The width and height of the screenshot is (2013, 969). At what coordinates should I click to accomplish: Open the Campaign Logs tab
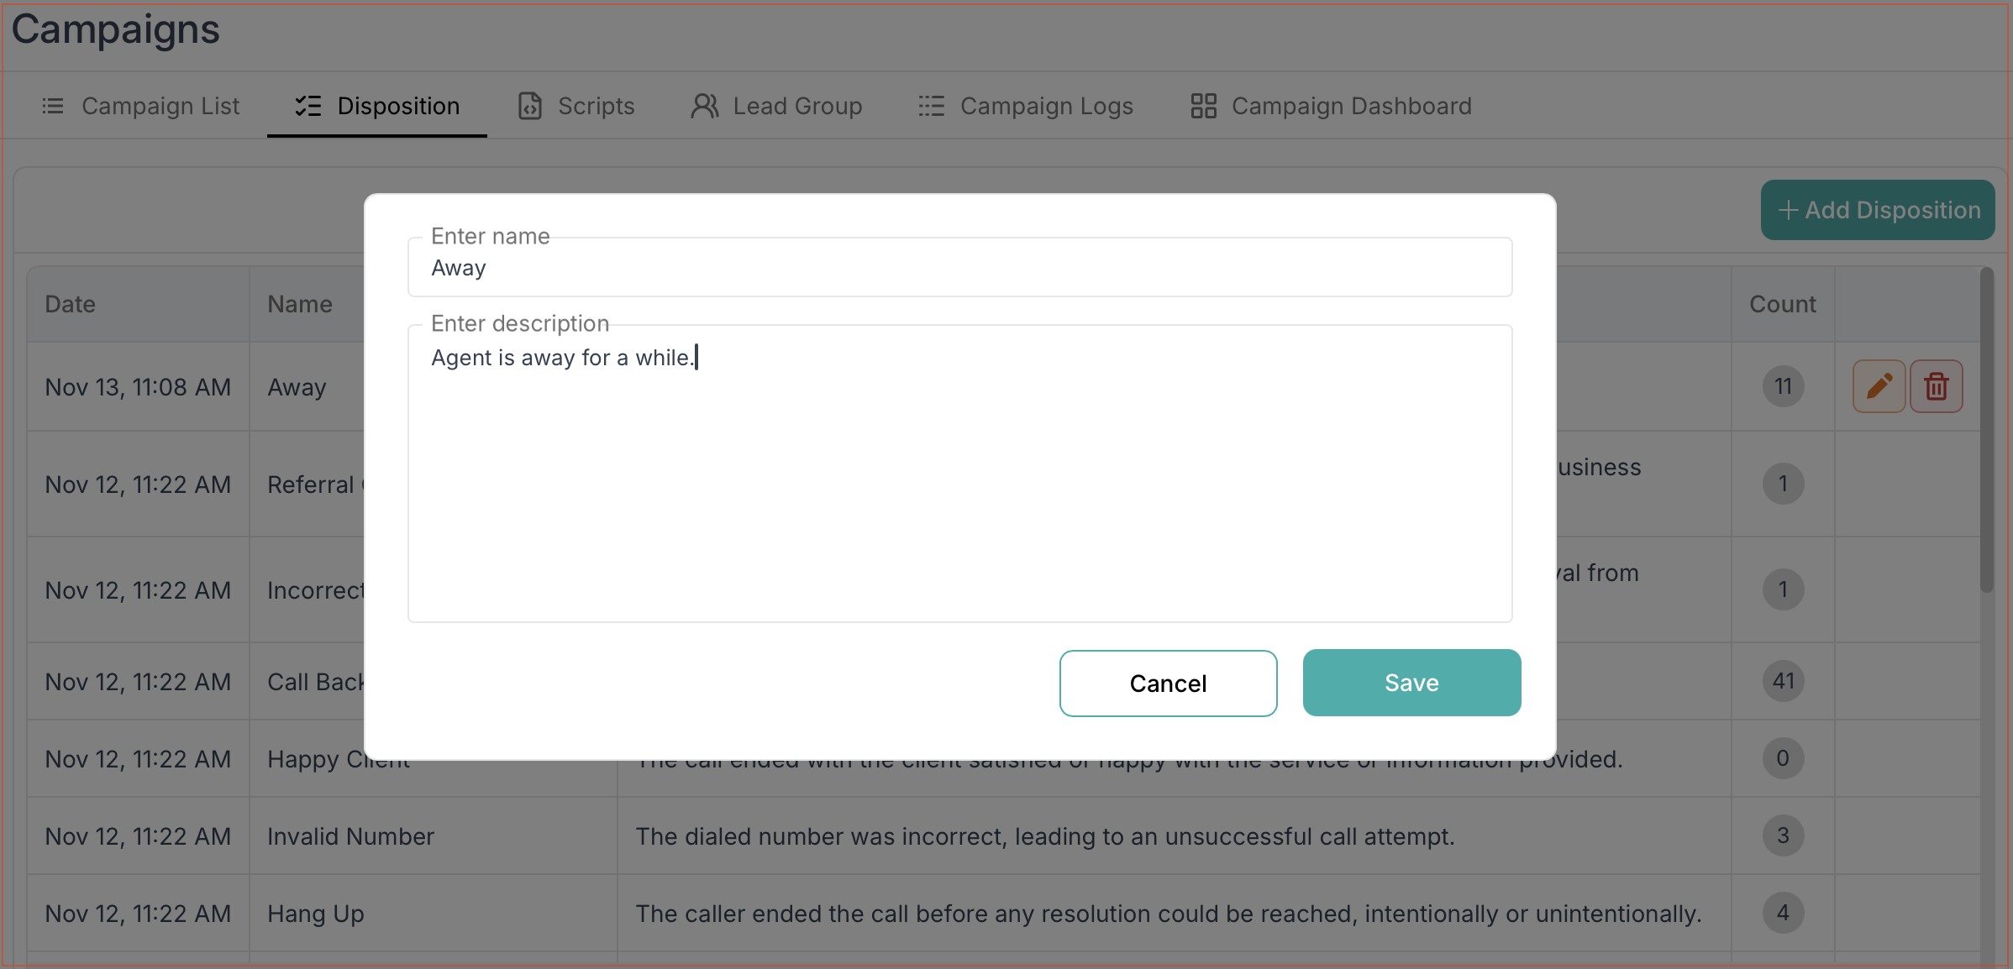[1046, 106]
